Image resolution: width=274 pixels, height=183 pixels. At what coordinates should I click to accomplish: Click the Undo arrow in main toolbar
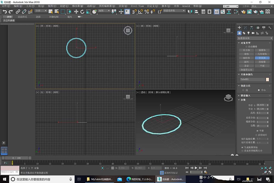[5, 12]
